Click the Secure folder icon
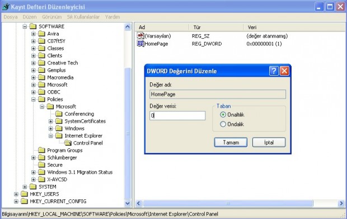 click(x=41, y=165)
